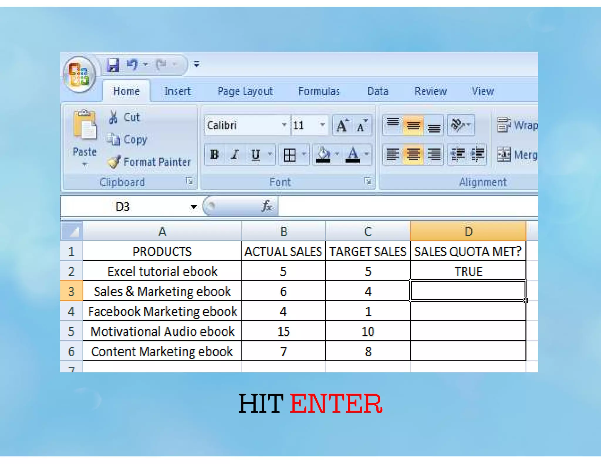The image size is (601, 464).
Task: Open the Name Box dropdown arrow
Action: click(193, 207)
